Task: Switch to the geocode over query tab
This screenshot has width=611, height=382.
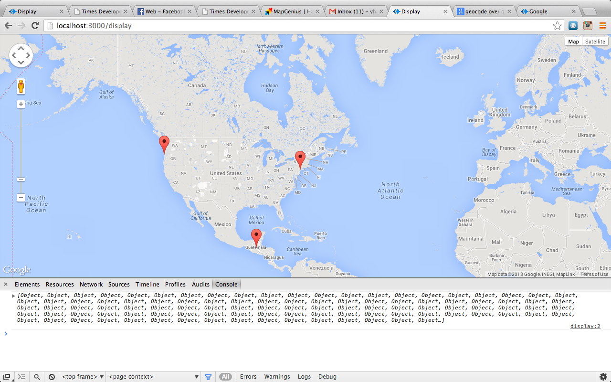Action: 484,11
